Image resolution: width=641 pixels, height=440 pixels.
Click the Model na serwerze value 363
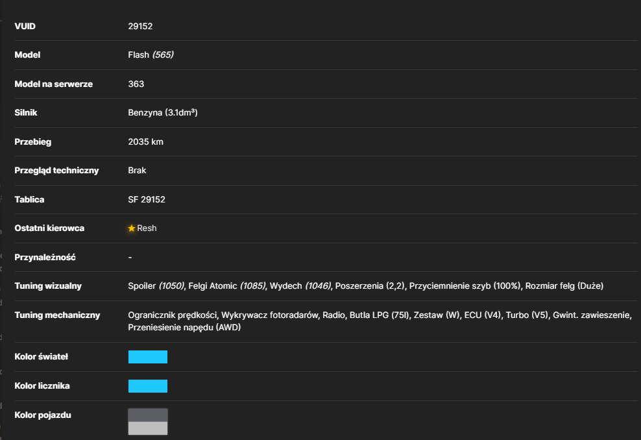[136, 84]
